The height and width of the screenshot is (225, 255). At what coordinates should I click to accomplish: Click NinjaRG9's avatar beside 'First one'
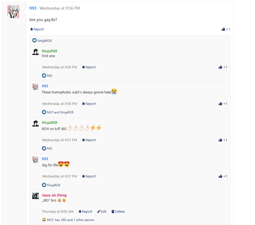(x=36, y=52)
